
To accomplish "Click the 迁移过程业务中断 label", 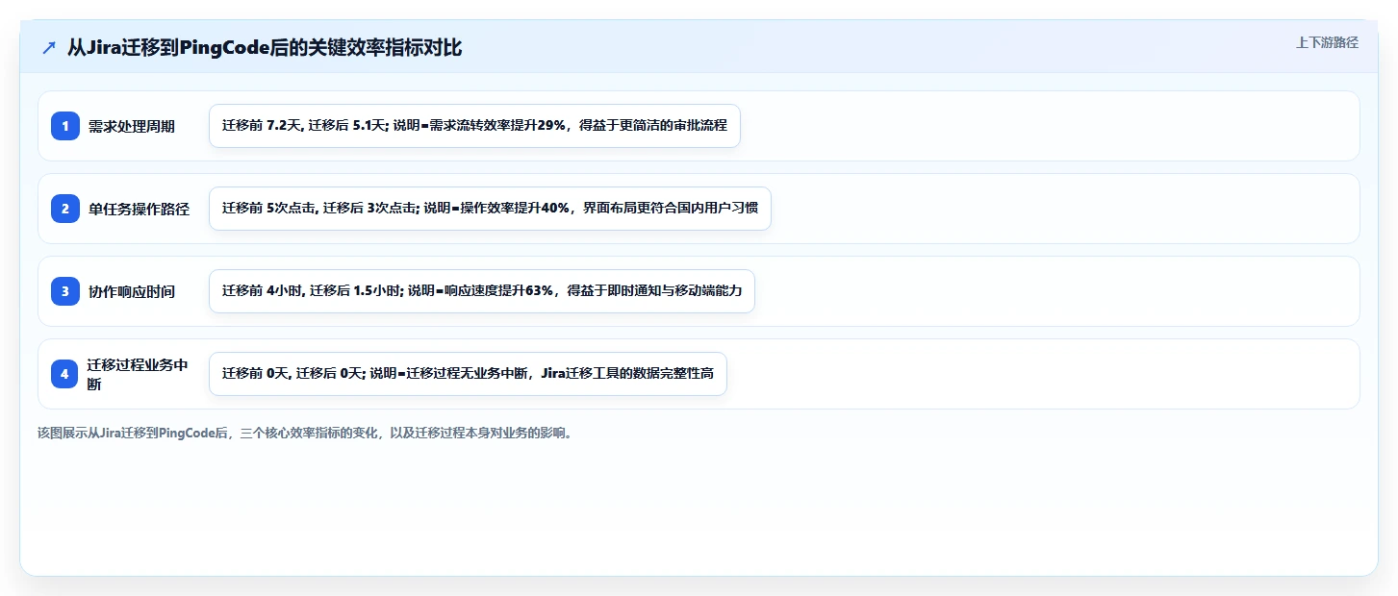I will [x=139, y=374].
